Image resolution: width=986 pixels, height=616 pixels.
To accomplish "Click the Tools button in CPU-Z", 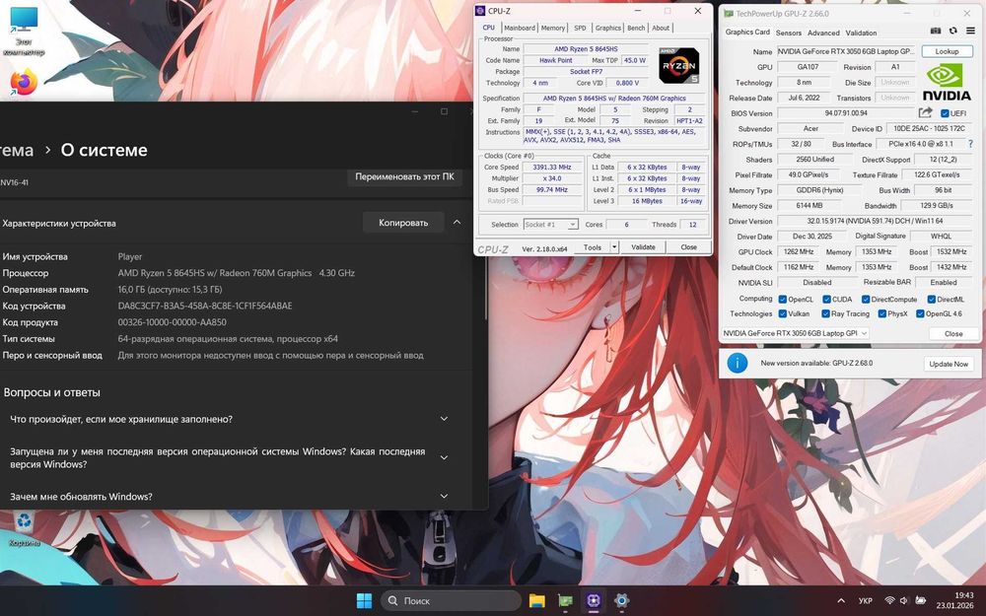I will click(x=592, y=247).
